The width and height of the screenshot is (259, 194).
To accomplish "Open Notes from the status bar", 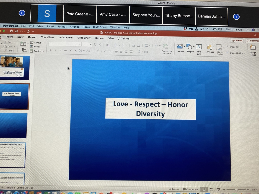I will [x=174, y=189].
